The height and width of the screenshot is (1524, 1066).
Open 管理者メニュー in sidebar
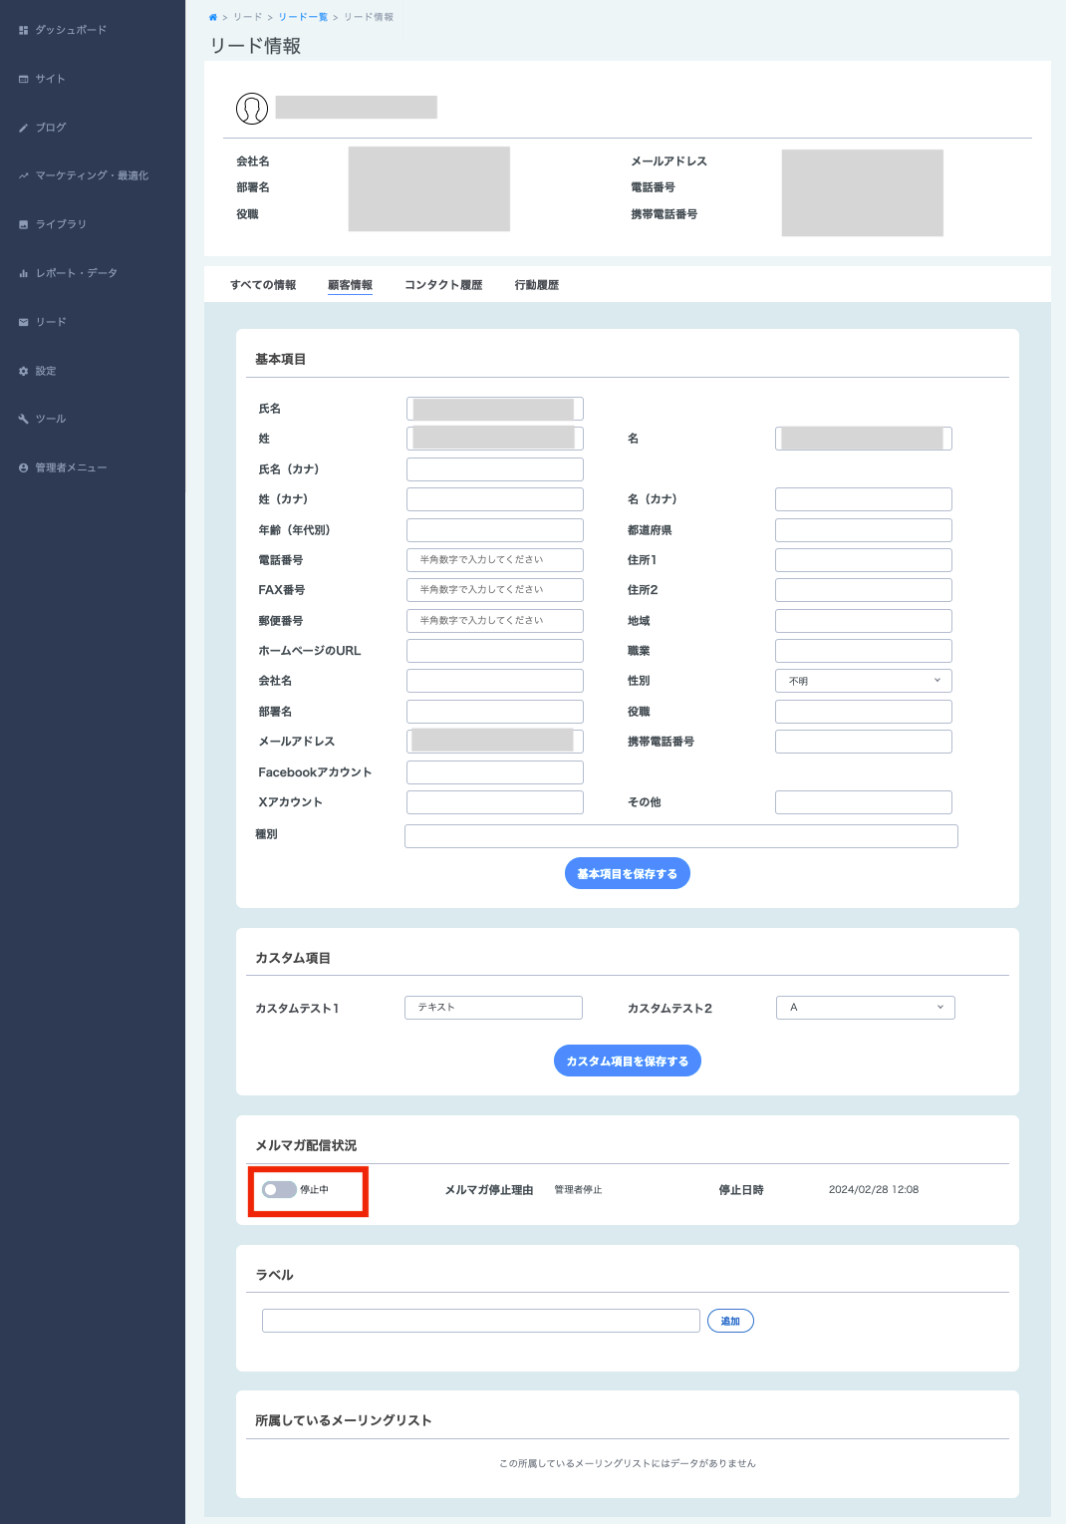(71, 467)
